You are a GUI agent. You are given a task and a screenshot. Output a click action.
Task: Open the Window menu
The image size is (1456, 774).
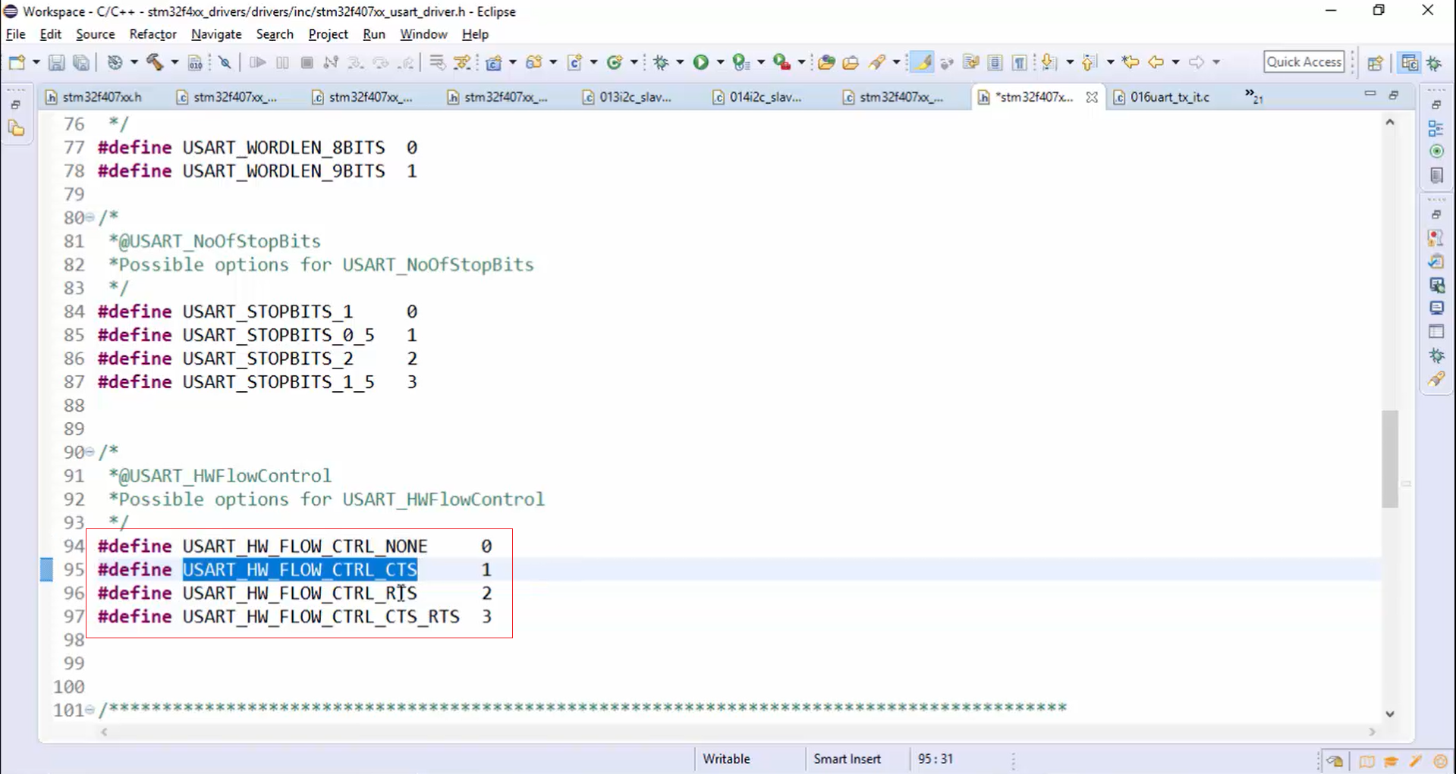(x=423, y=34)
